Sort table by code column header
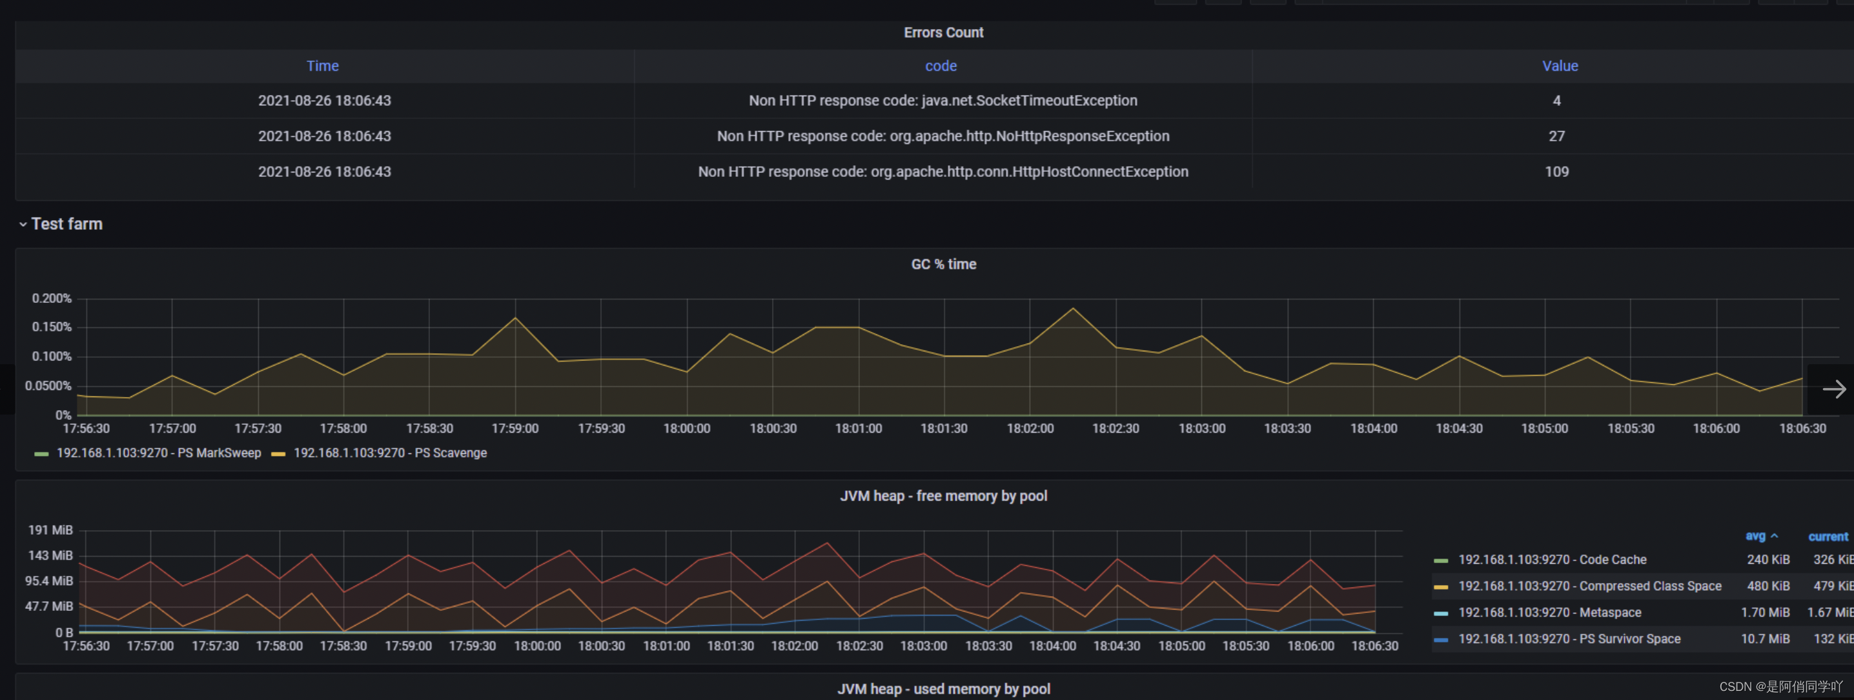Screen dimensions: 1854x700 tap(941, 67)
